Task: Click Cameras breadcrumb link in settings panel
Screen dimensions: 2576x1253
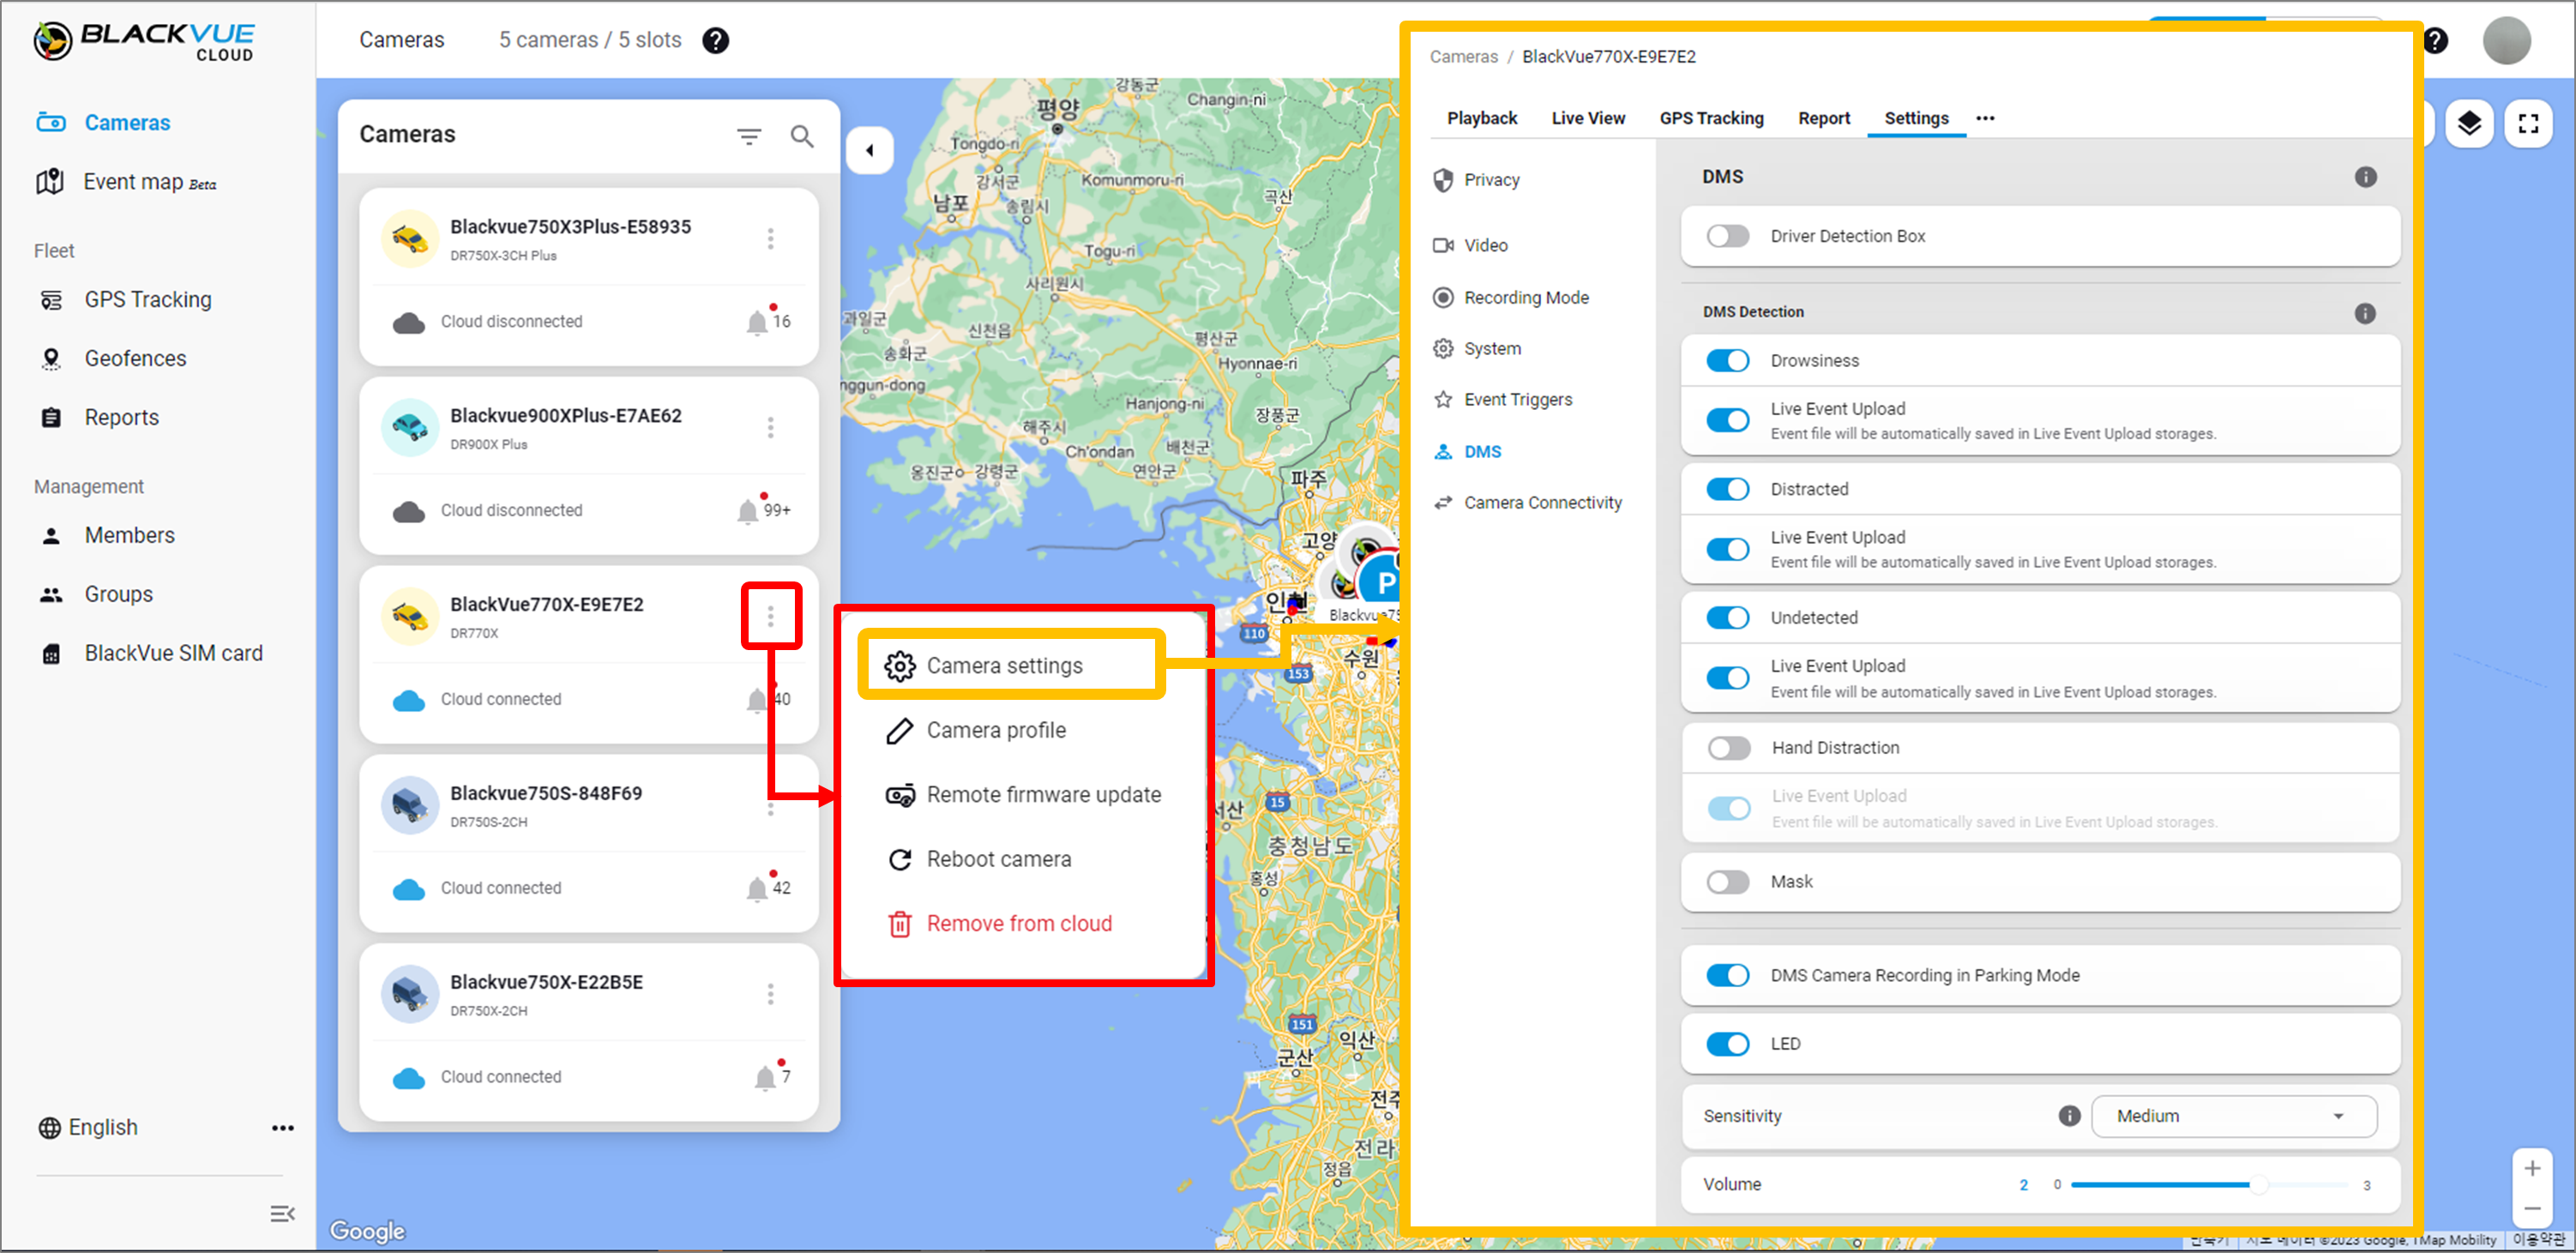Action: click(1463, 57)
